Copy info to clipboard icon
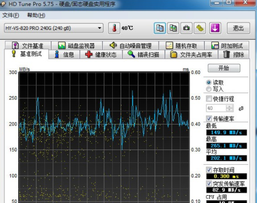 (160, 28)
